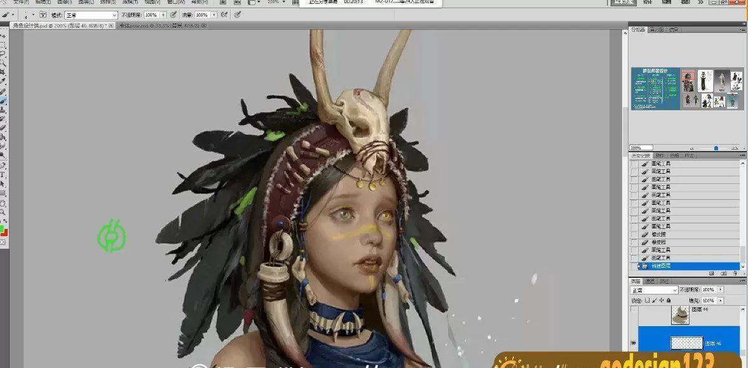Image resolution: width=748 pixels, height=368 pixels.
Task: Enable lock transparent pixels for the layer
Action: click(x=647, y=300)
